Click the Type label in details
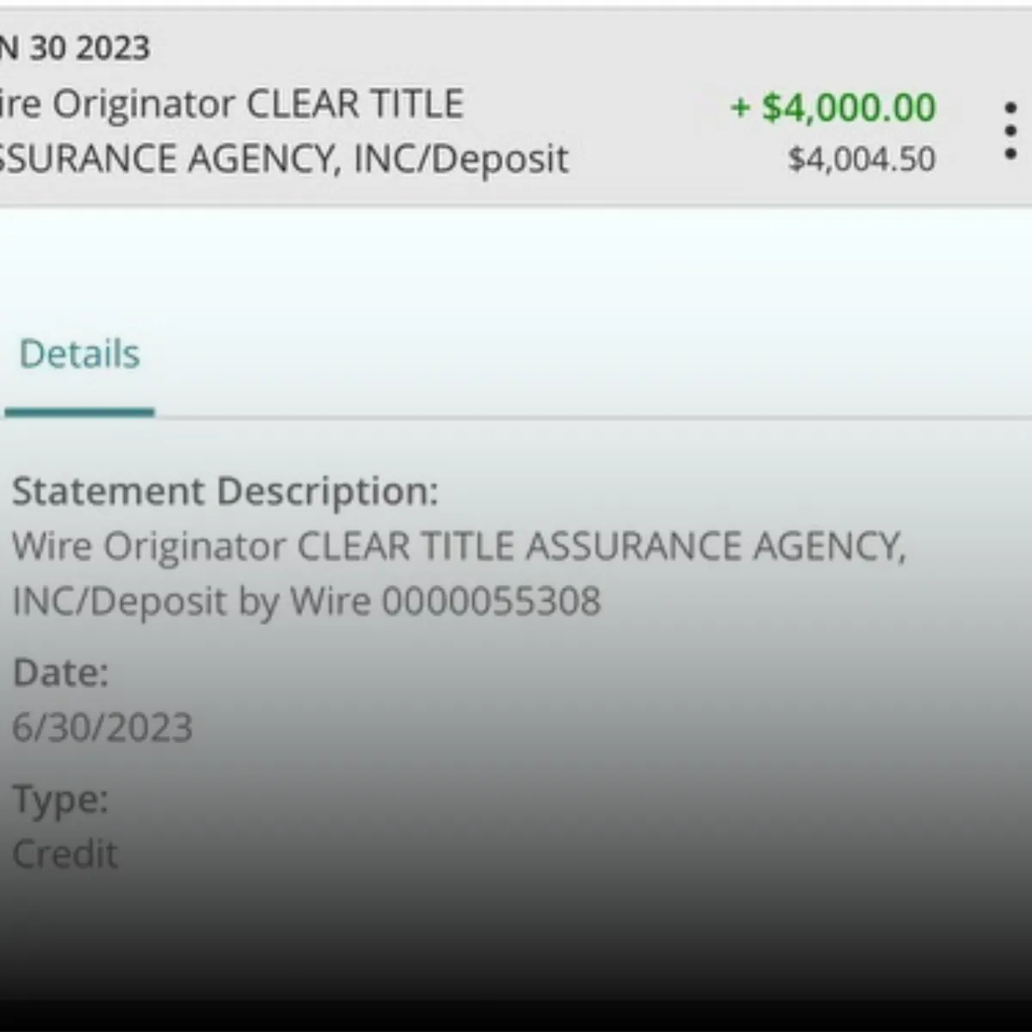The image size is (1032, 1032). point(60,800)
